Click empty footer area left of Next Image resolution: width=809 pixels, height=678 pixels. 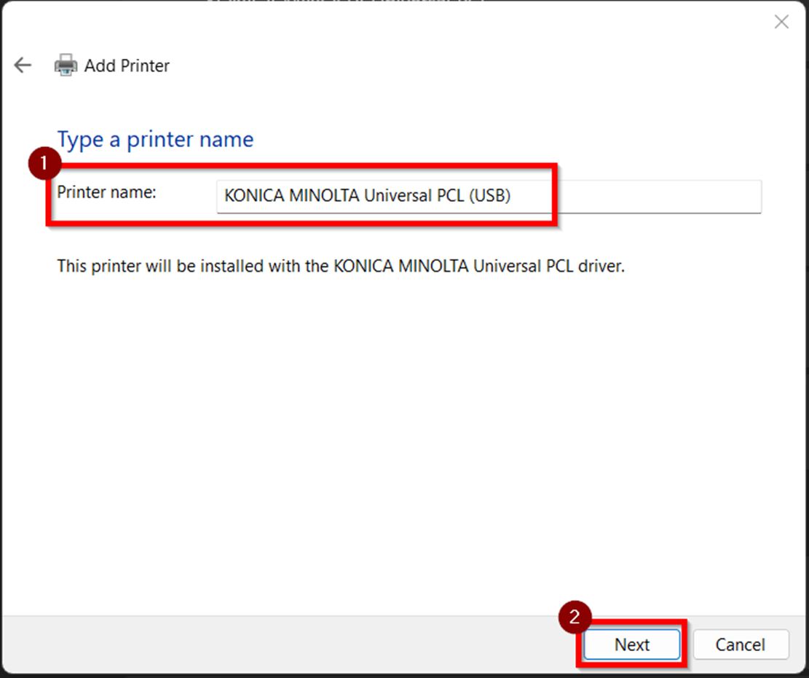click(x=291, y=645)
